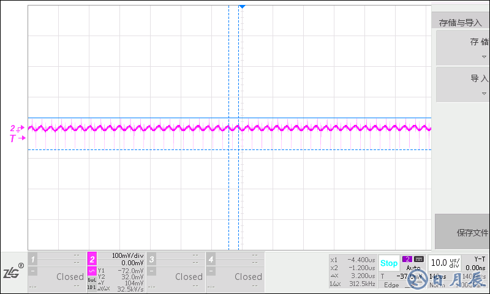Click the purple trigger source 2 badge
Screen dimensions: 490x294
pyautogui.click(x=407, y=259)
